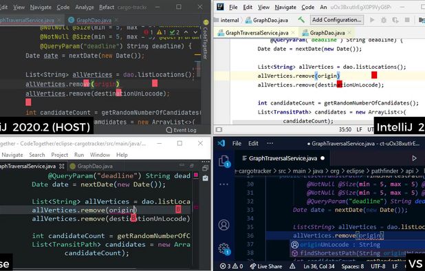
Task: Click Live Share in VS Code status bar
Action: [x=266, y=266]
